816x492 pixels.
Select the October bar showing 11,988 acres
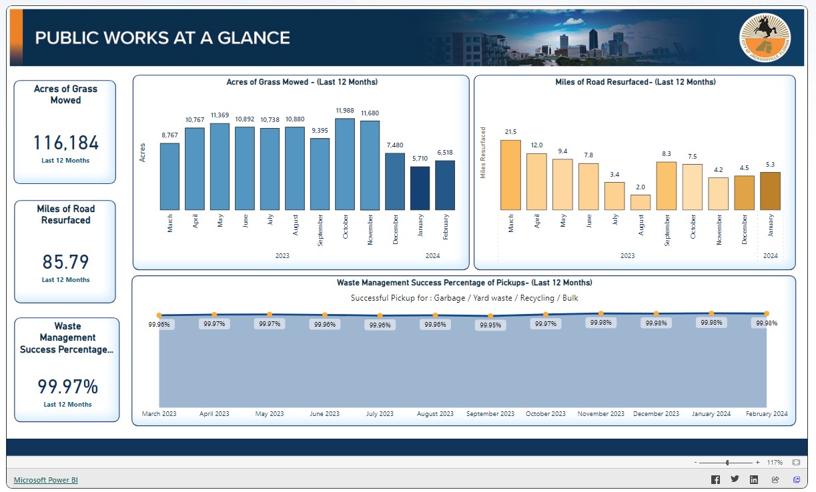point(345,163)
